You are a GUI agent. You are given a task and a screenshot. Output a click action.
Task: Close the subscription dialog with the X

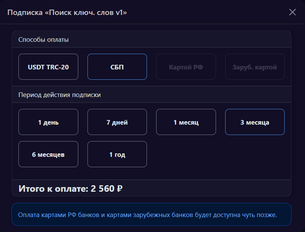[x=292, y=12]
